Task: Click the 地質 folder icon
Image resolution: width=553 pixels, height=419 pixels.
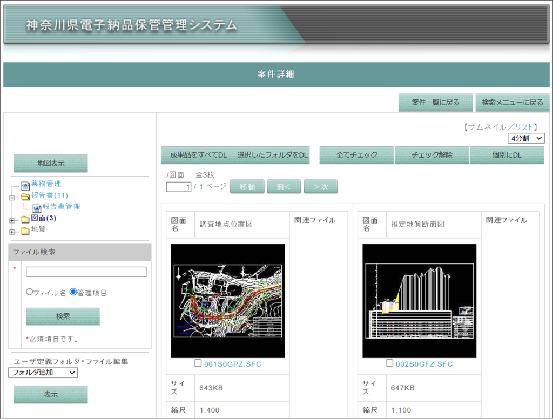Action: pyautogui.click(x=25, y=231)
